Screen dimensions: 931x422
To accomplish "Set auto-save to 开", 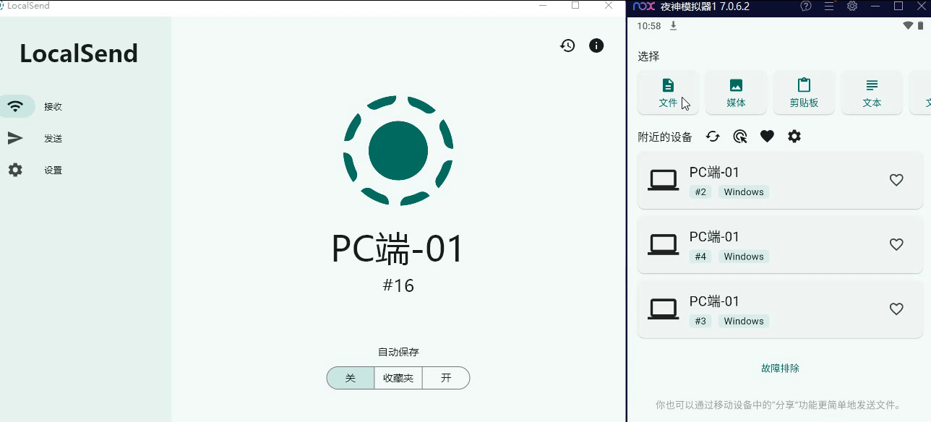I will coord(446,378).
